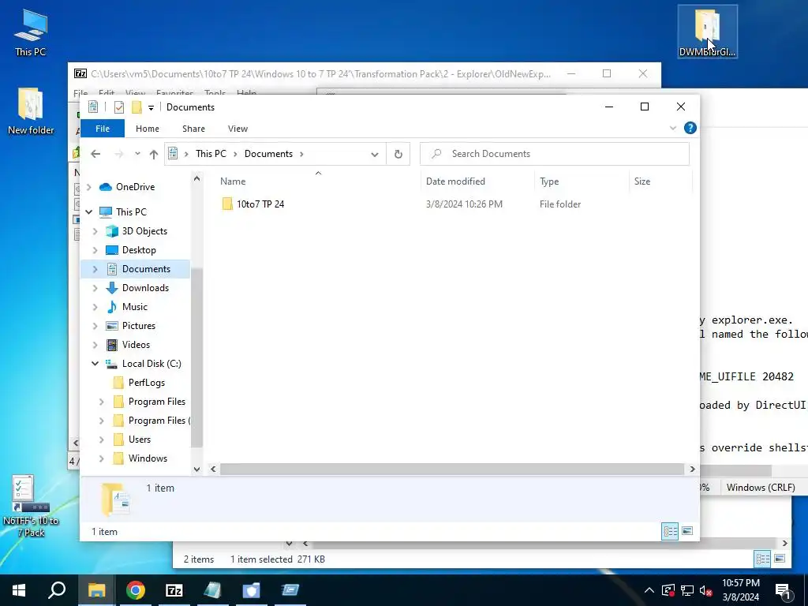808x606 pixels.
Task: Go up one level with Up arrow
Action: coord(154,154)
